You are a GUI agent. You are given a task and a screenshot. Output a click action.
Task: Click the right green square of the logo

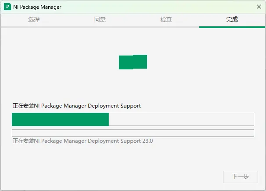tap(140, 62)
